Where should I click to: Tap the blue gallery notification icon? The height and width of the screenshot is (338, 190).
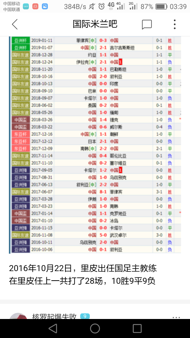pos(45,6)
